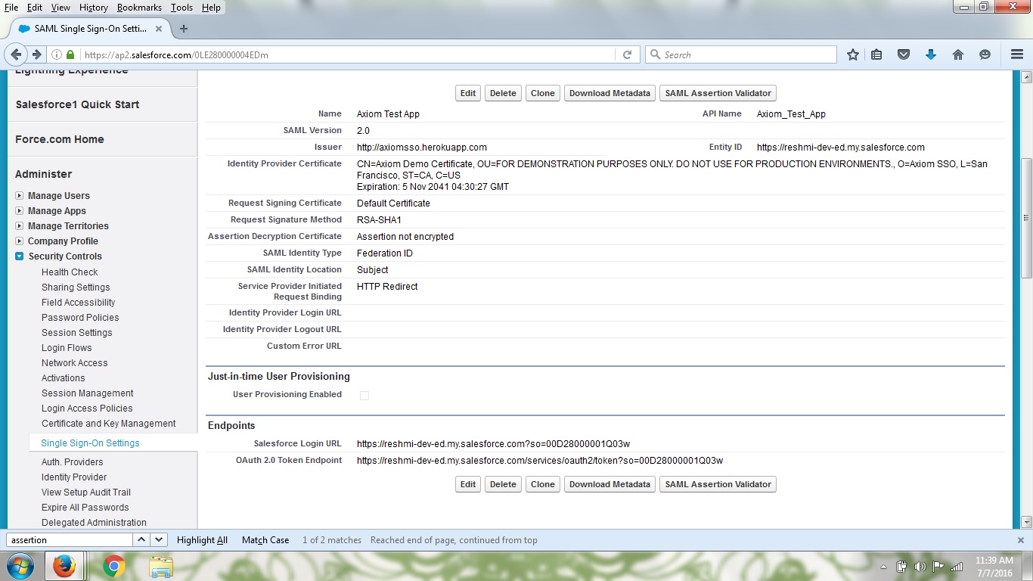Expand the Manage Users tree node

20,196
